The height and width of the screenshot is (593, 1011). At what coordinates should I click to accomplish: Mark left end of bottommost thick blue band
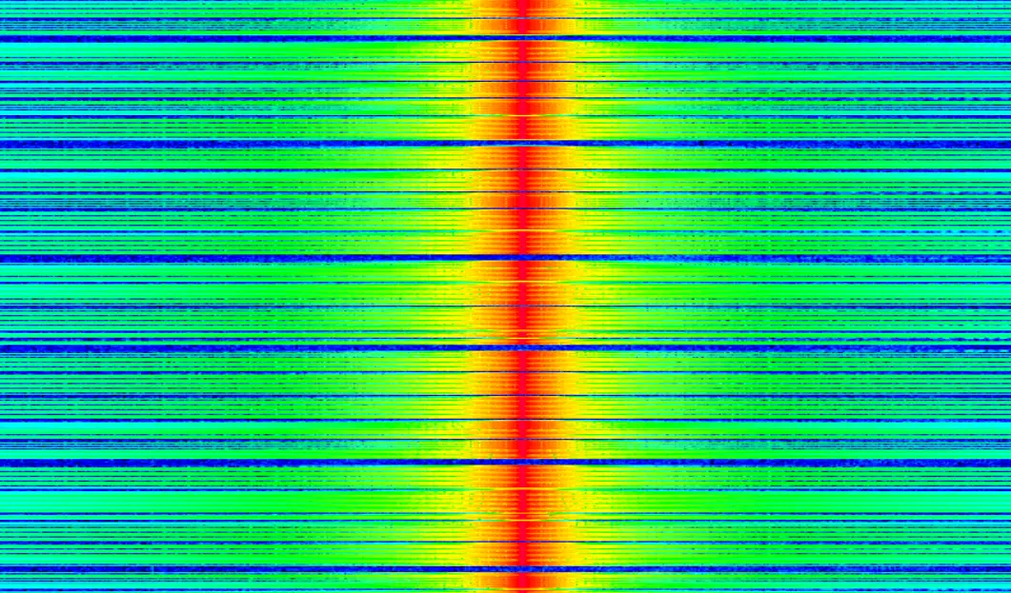[5, 569]
